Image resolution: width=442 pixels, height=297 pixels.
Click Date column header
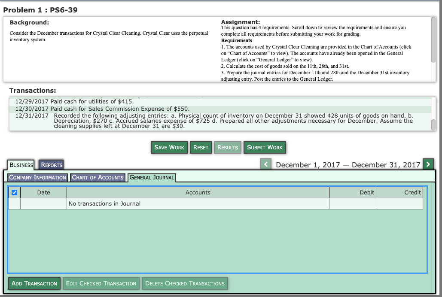43,192
